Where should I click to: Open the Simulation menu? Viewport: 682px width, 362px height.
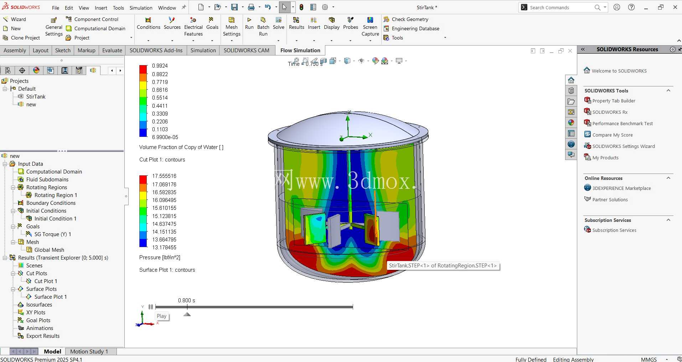point(141,7)
